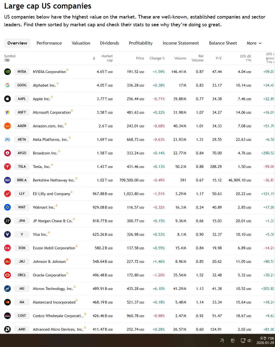275x347 pixels.
Task: Click the Eli Lilly and Company name
Action: click(51, 194)
